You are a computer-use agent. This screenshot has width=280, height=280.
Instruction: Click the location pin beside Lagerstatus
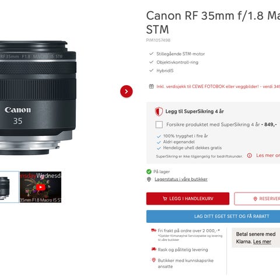[149, 179]
